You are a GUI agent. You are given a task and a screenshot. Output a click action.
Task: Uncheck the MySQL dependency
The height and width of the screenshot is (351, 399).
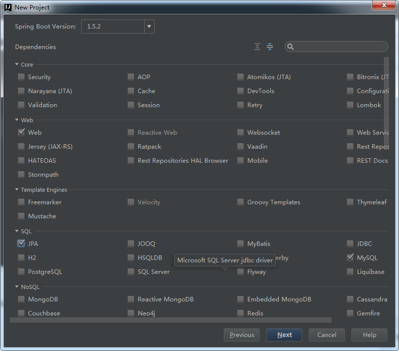click(x=350, y=257)
